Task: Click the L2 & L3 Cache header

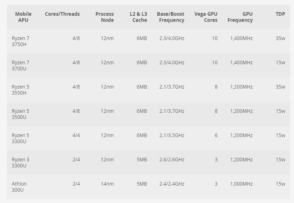Action: pyautogui.click(x=138, y=17)
